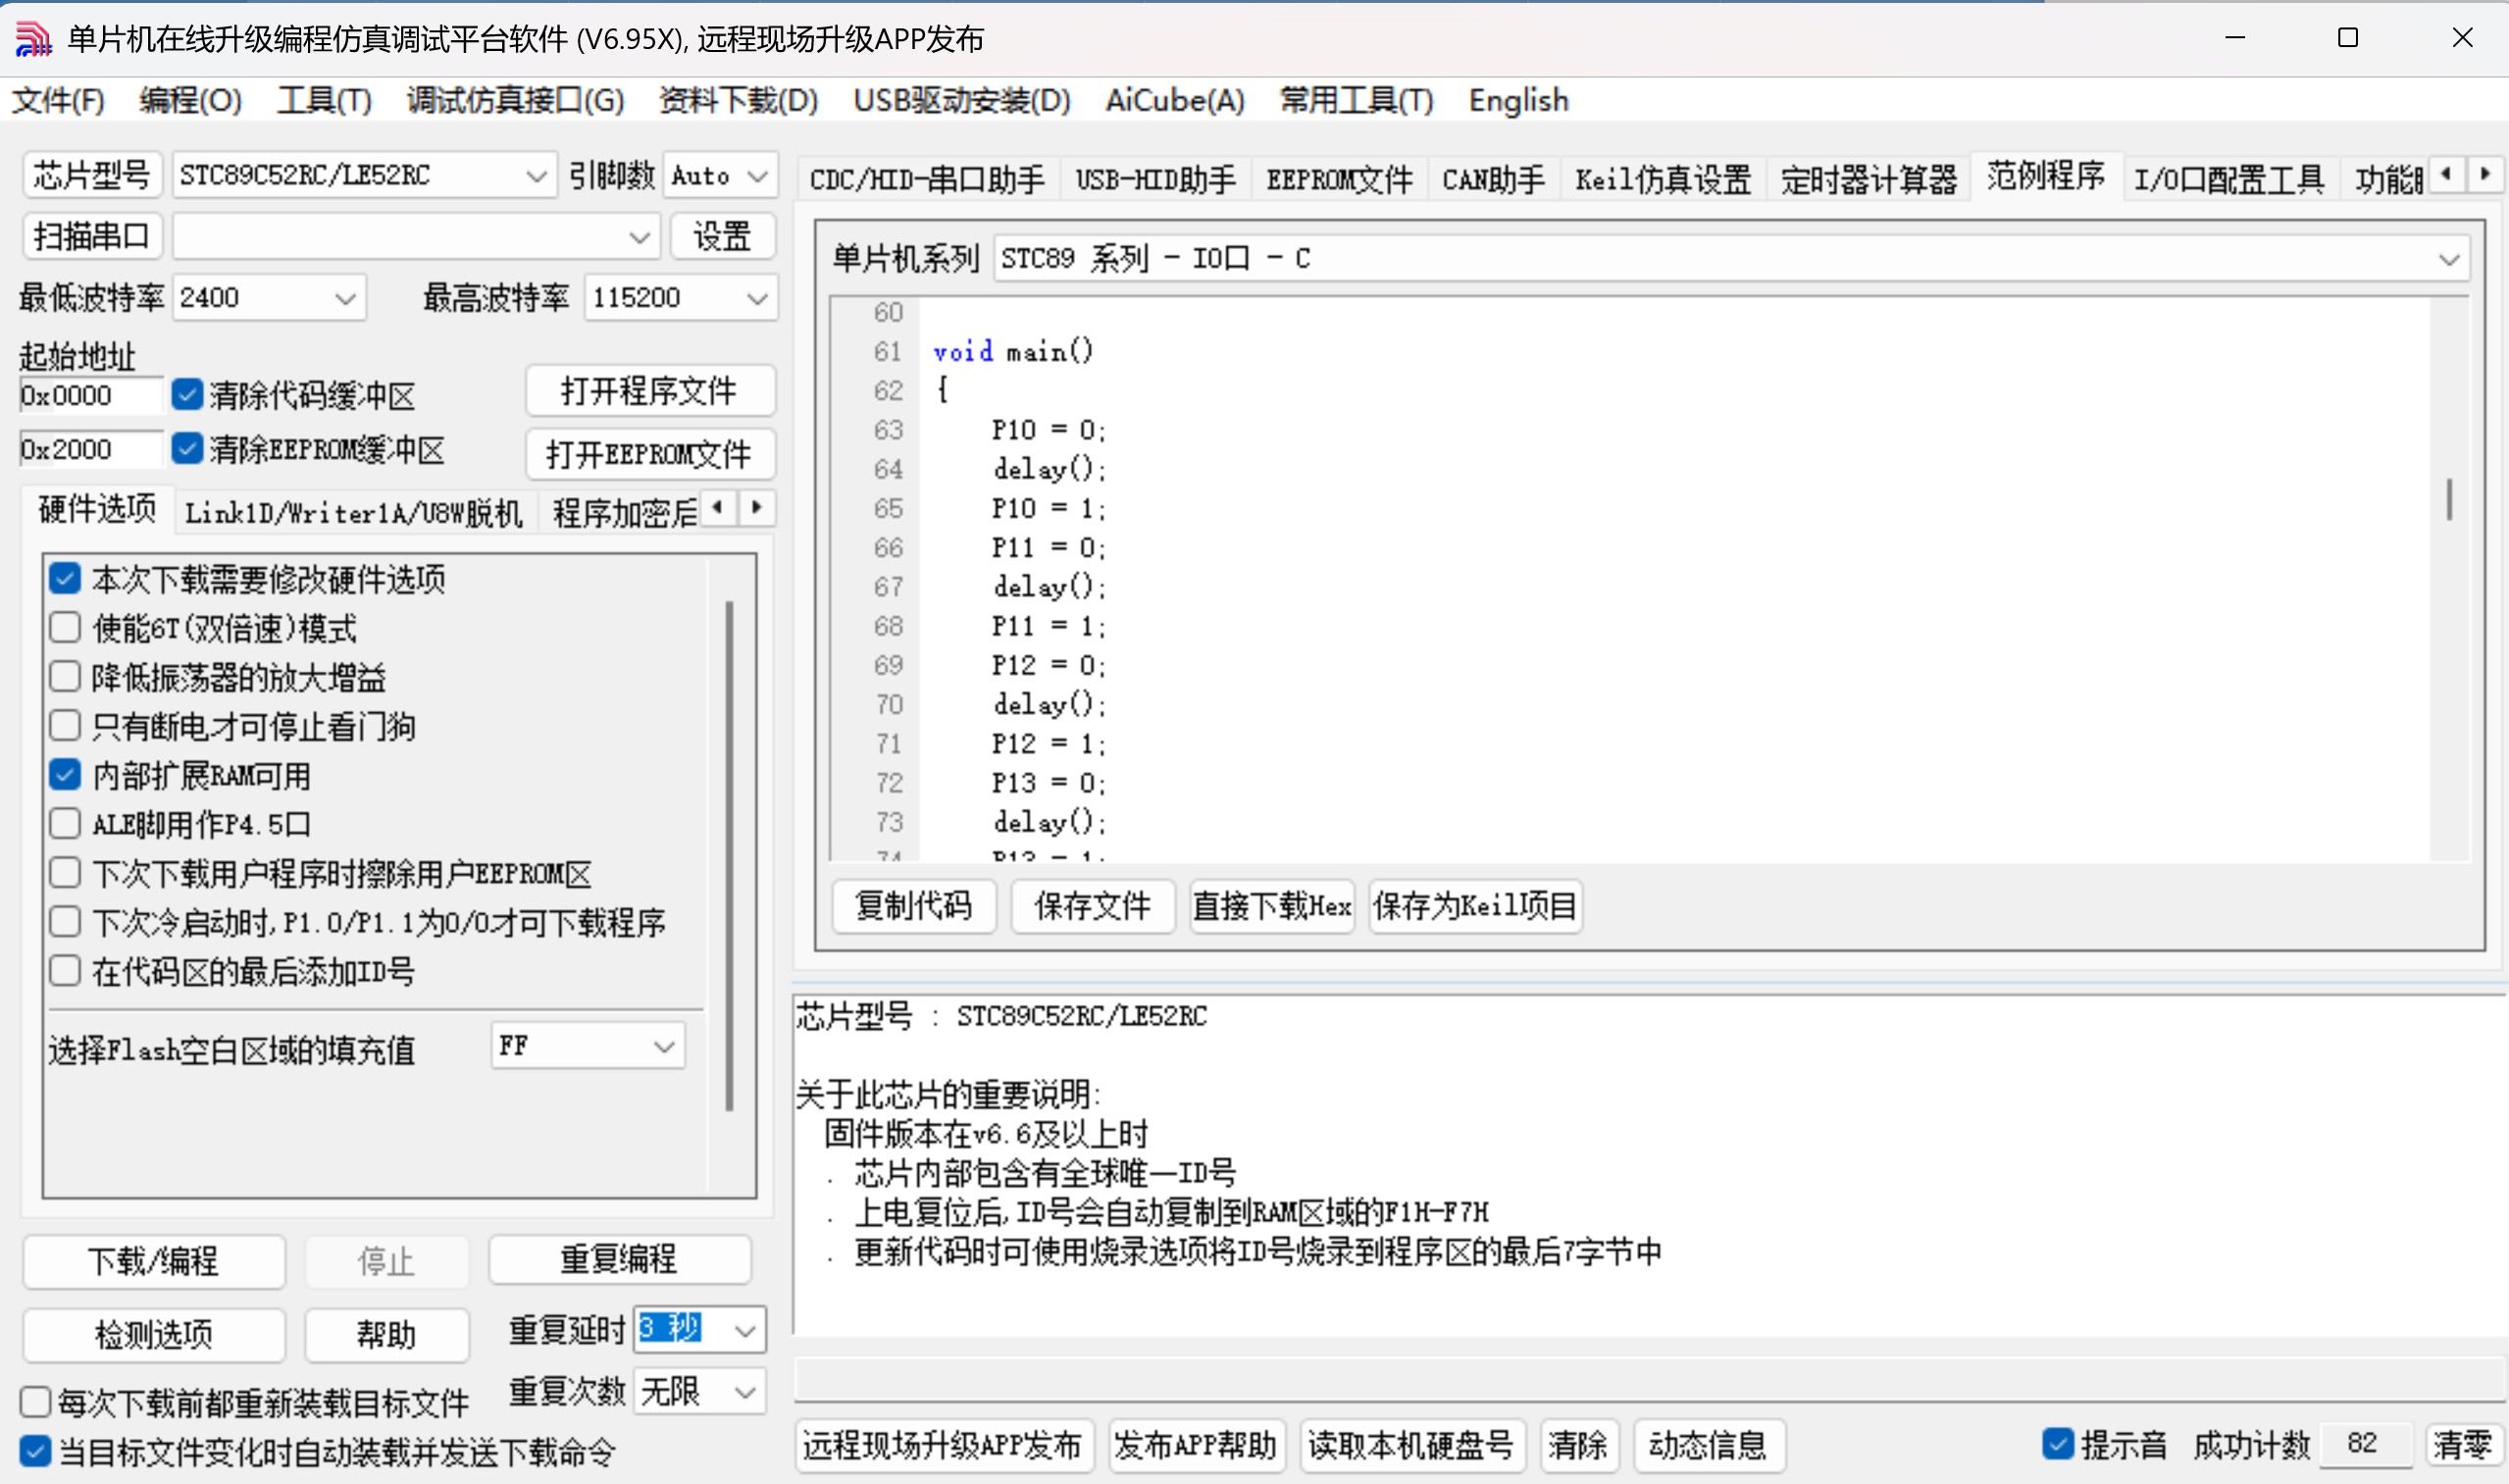This screenshot has width=2509, height=1484.
Task: Select Link1D/Writer1A/U8W脱机 tab
Action: click(354, 512)
